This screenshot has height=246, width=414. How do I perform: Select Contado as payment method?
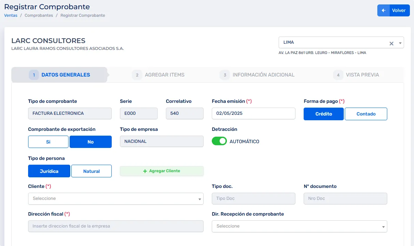(366, 114)
